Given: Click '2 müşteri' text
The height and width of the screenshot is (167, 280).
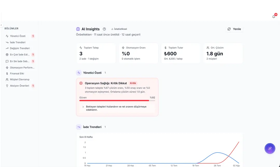Looking at the screenshot, I should pos(212,59).
